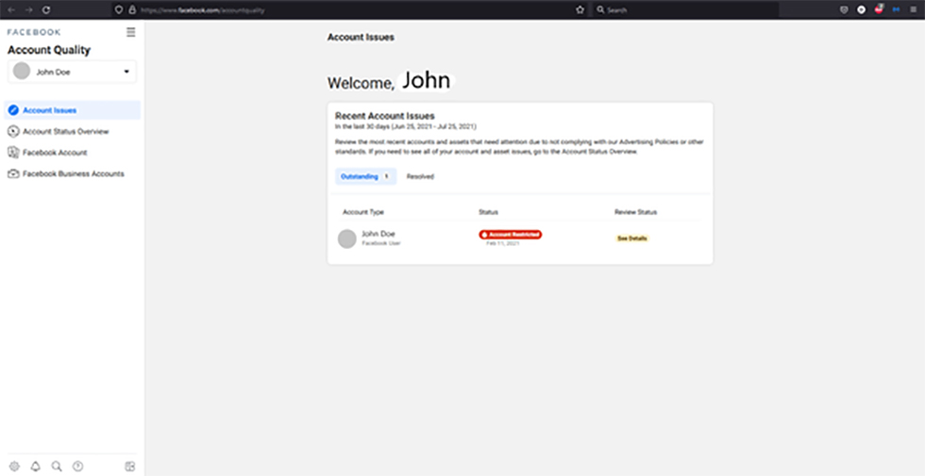
Task: Open Account Status Overview in the sidebar
Action: [65, 132]
